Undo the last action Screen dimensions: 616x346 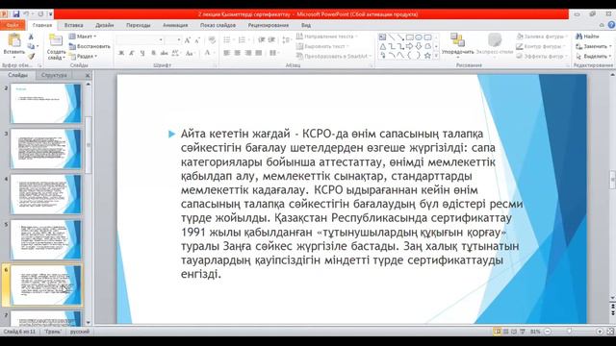click(27, 14)
